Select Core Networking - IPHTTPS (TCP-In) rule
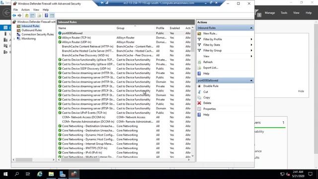The image size is (318, 179). pos(84,148)
